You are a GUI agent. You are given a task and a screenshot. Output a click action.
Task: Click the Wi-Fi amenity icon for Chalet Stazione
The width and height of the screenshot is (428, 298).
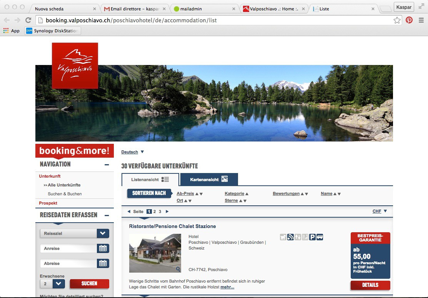point(290,237)
